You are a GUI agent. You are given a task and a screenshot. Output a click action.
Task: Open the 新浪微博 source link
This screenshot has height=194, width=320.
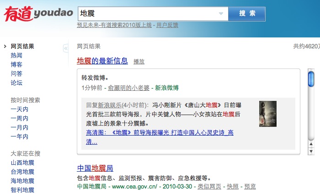(x=167, y=88)
